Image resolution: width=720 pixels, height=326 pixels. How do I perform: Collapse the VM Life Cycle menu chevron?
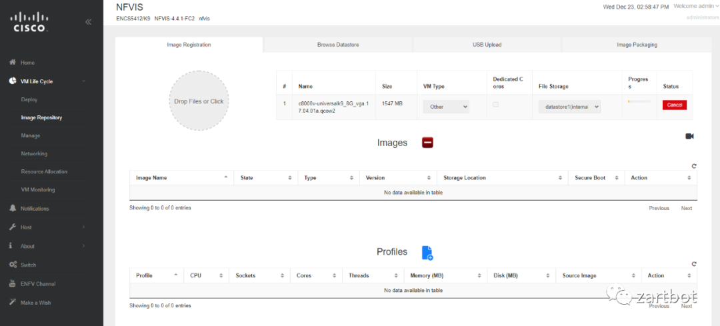pyautogui.click(x=83, y=81)
